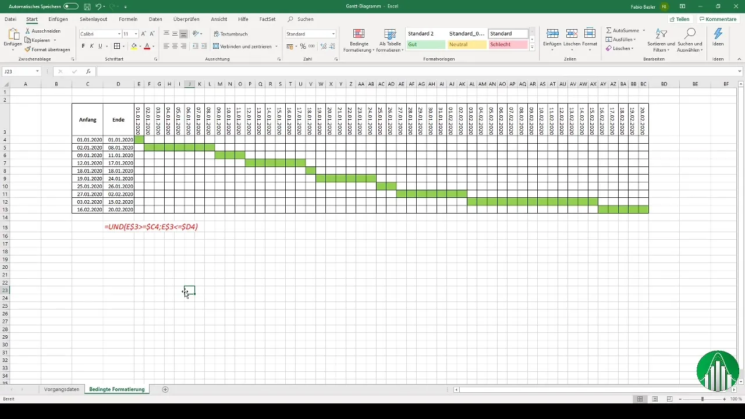Open the Überprüfen ribbon tab

tap(186, 19)
